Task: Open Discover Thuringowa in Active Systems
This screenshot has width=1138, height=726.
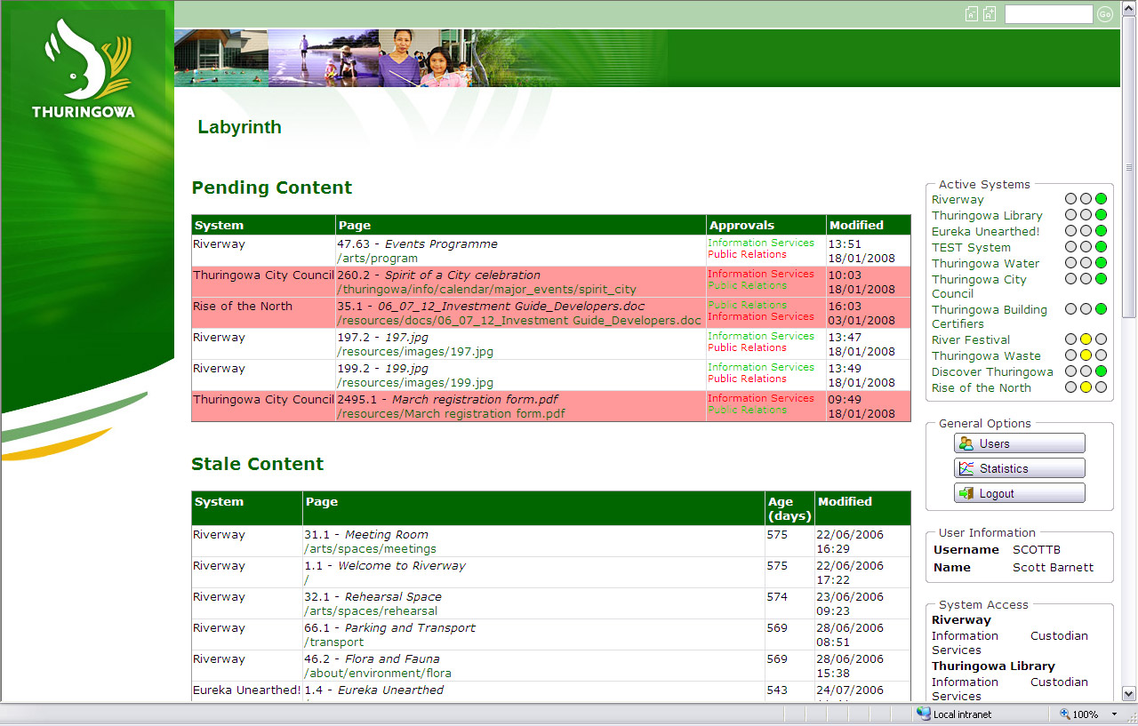Action: (992, 372)
